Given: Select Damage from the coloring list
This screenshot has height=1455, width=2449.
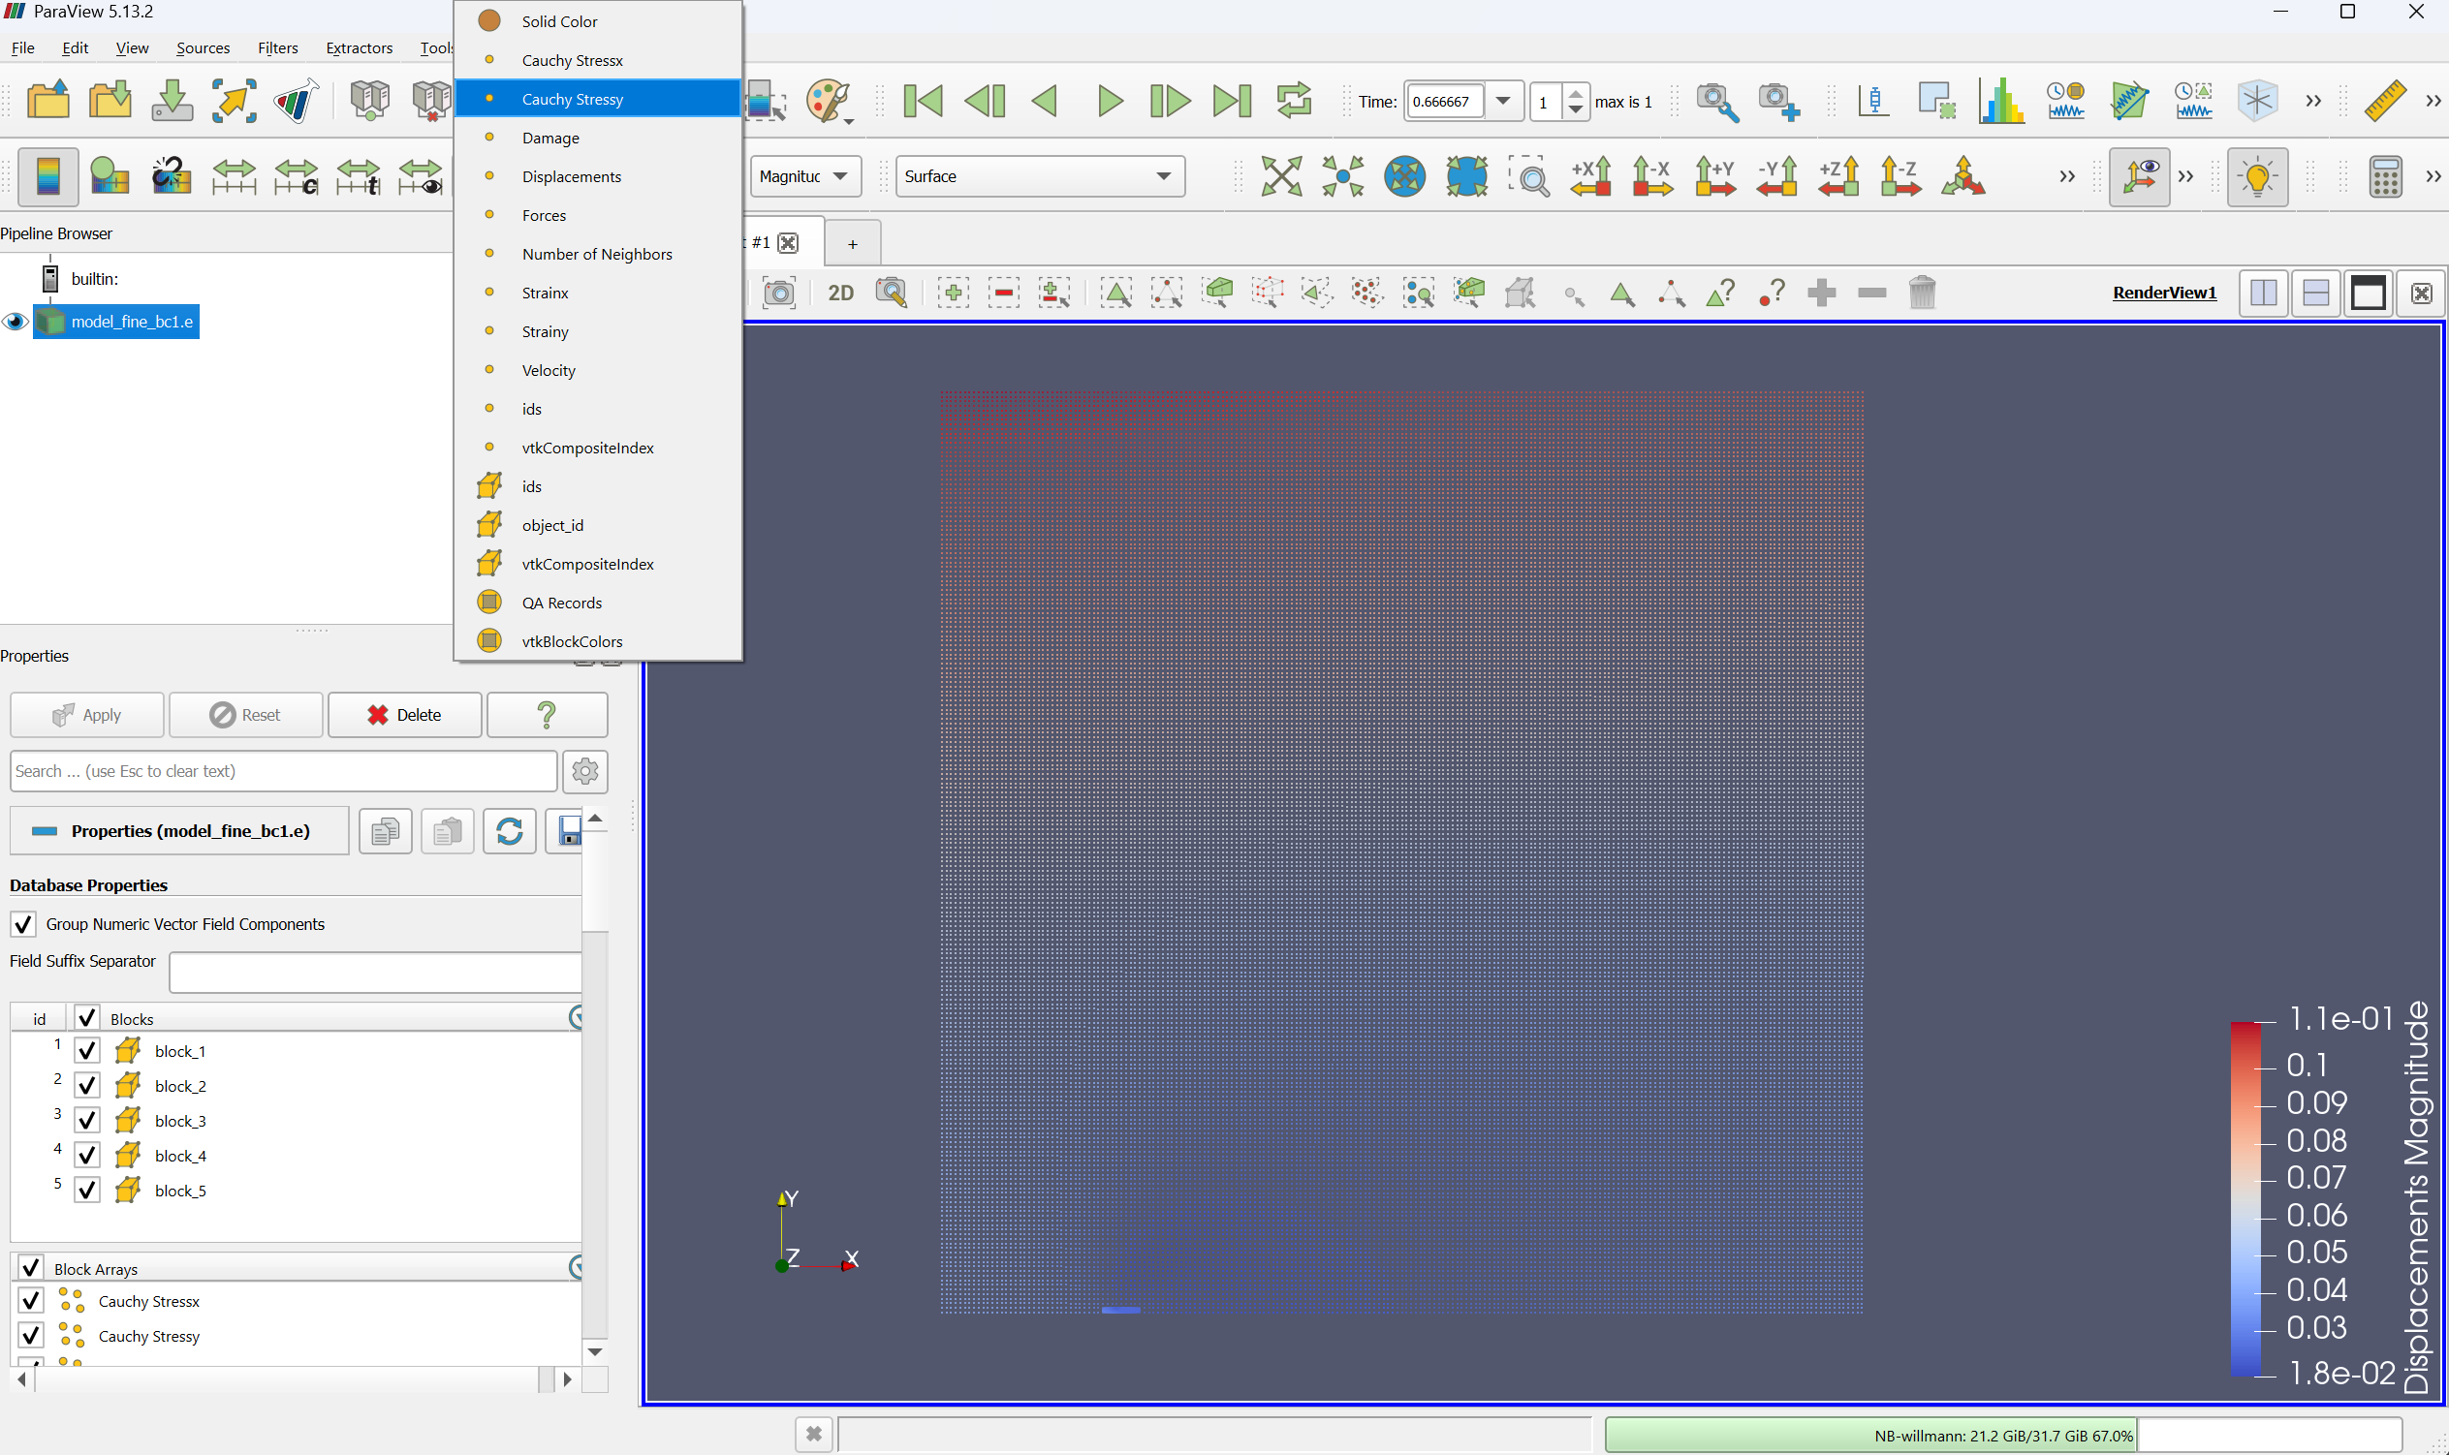Looking at the screenshot, I should [550, 138].
